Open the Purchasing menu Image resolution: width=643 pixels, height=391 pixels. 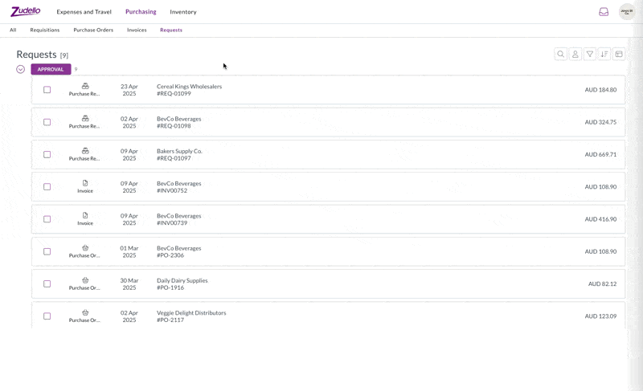[141, 12]
